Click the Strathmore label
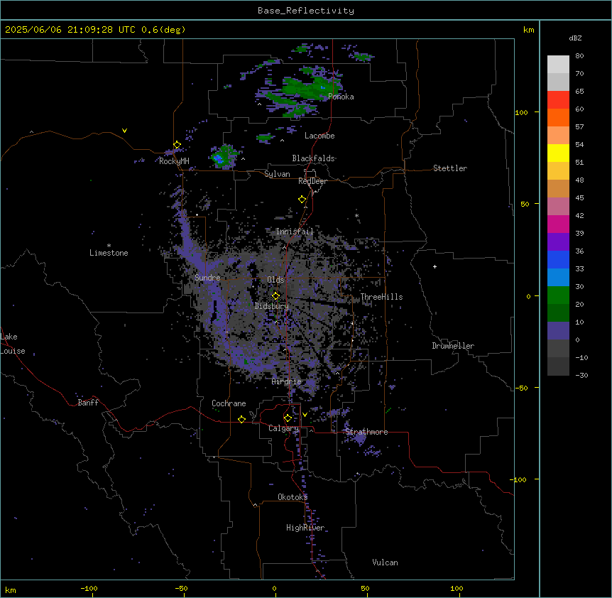This screenshot has width=612, height=598. pos(366,432)
